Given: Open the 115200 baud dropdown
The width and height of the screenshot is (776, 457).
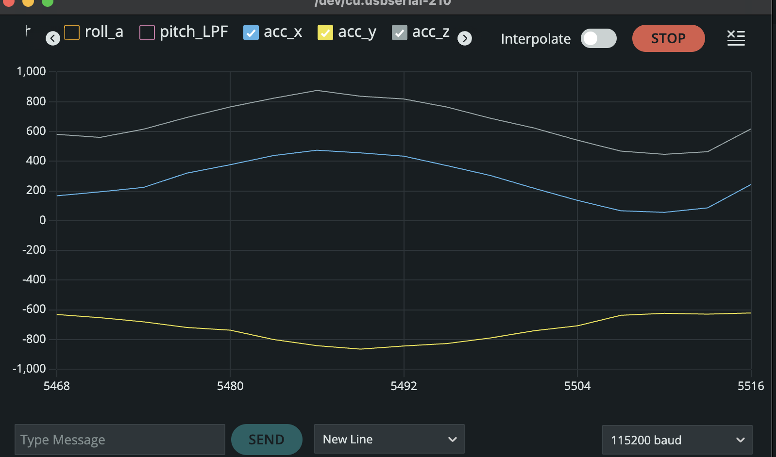Looking at the screenshot, I should 677,440.
